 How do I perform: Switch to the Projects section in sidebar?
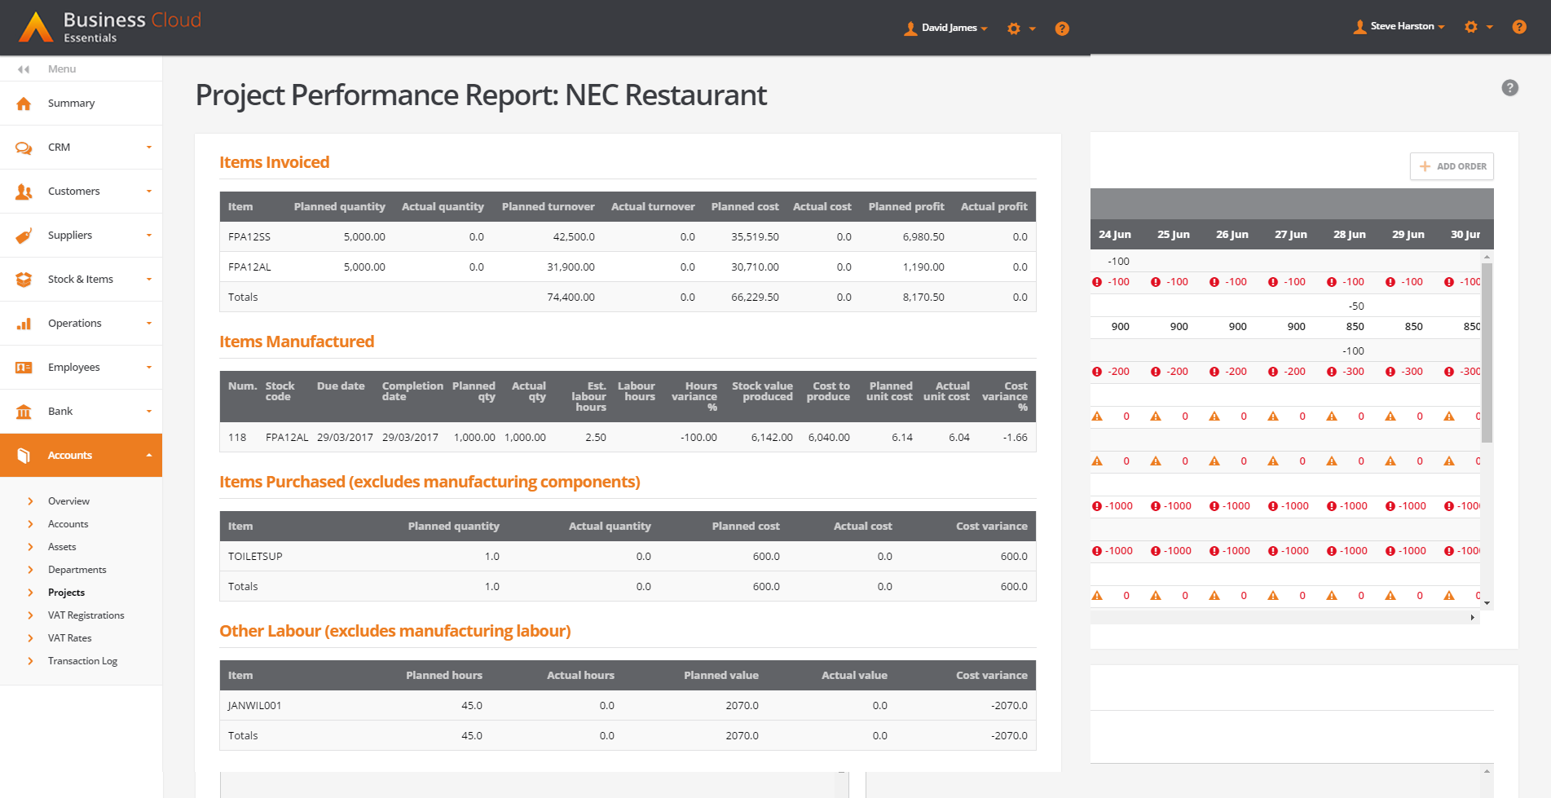click(66, 592)
